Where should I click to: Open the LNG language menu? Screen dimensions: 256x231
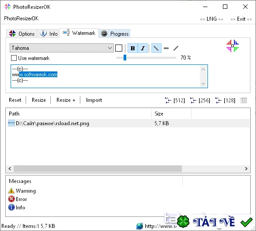pyautogui.click(x=211, y=19)
